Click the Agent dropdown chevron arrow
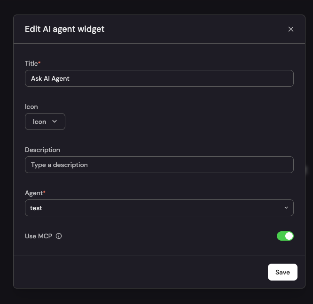 tap(286, 208)
